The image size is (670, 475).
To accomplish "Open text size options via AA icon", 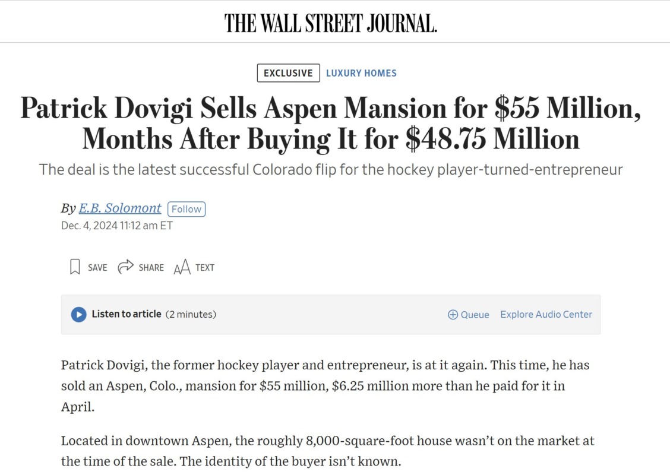I will (x=182, y=268).
